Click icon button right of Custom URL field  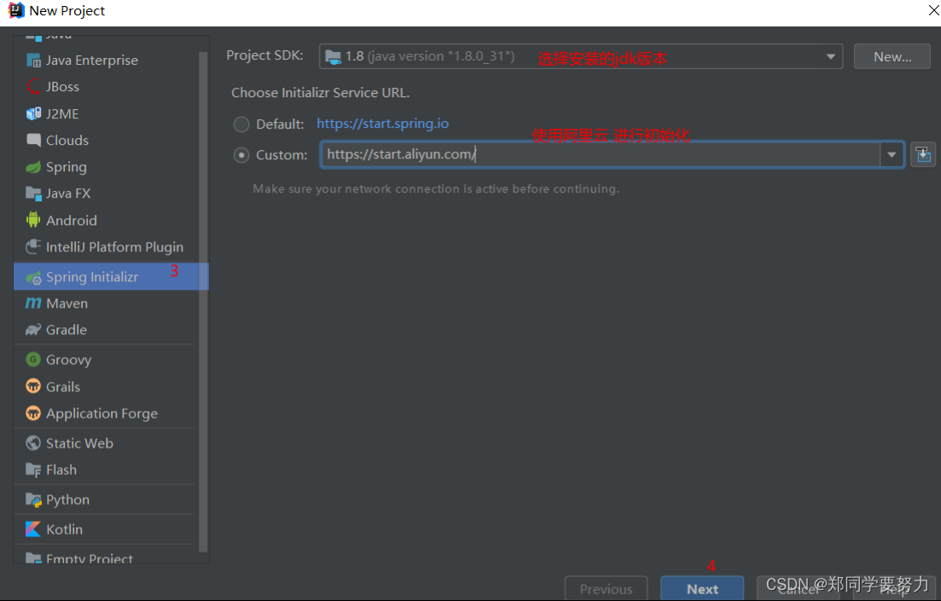click(x=922, y=154)
